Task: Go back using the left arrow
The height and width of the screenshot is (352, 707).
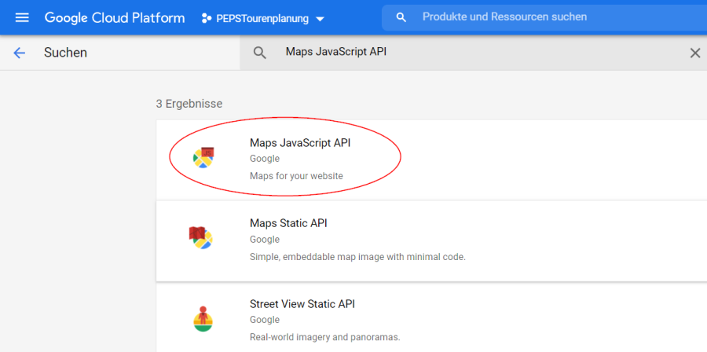Action: pyautogui.click(x=20, y=53)
